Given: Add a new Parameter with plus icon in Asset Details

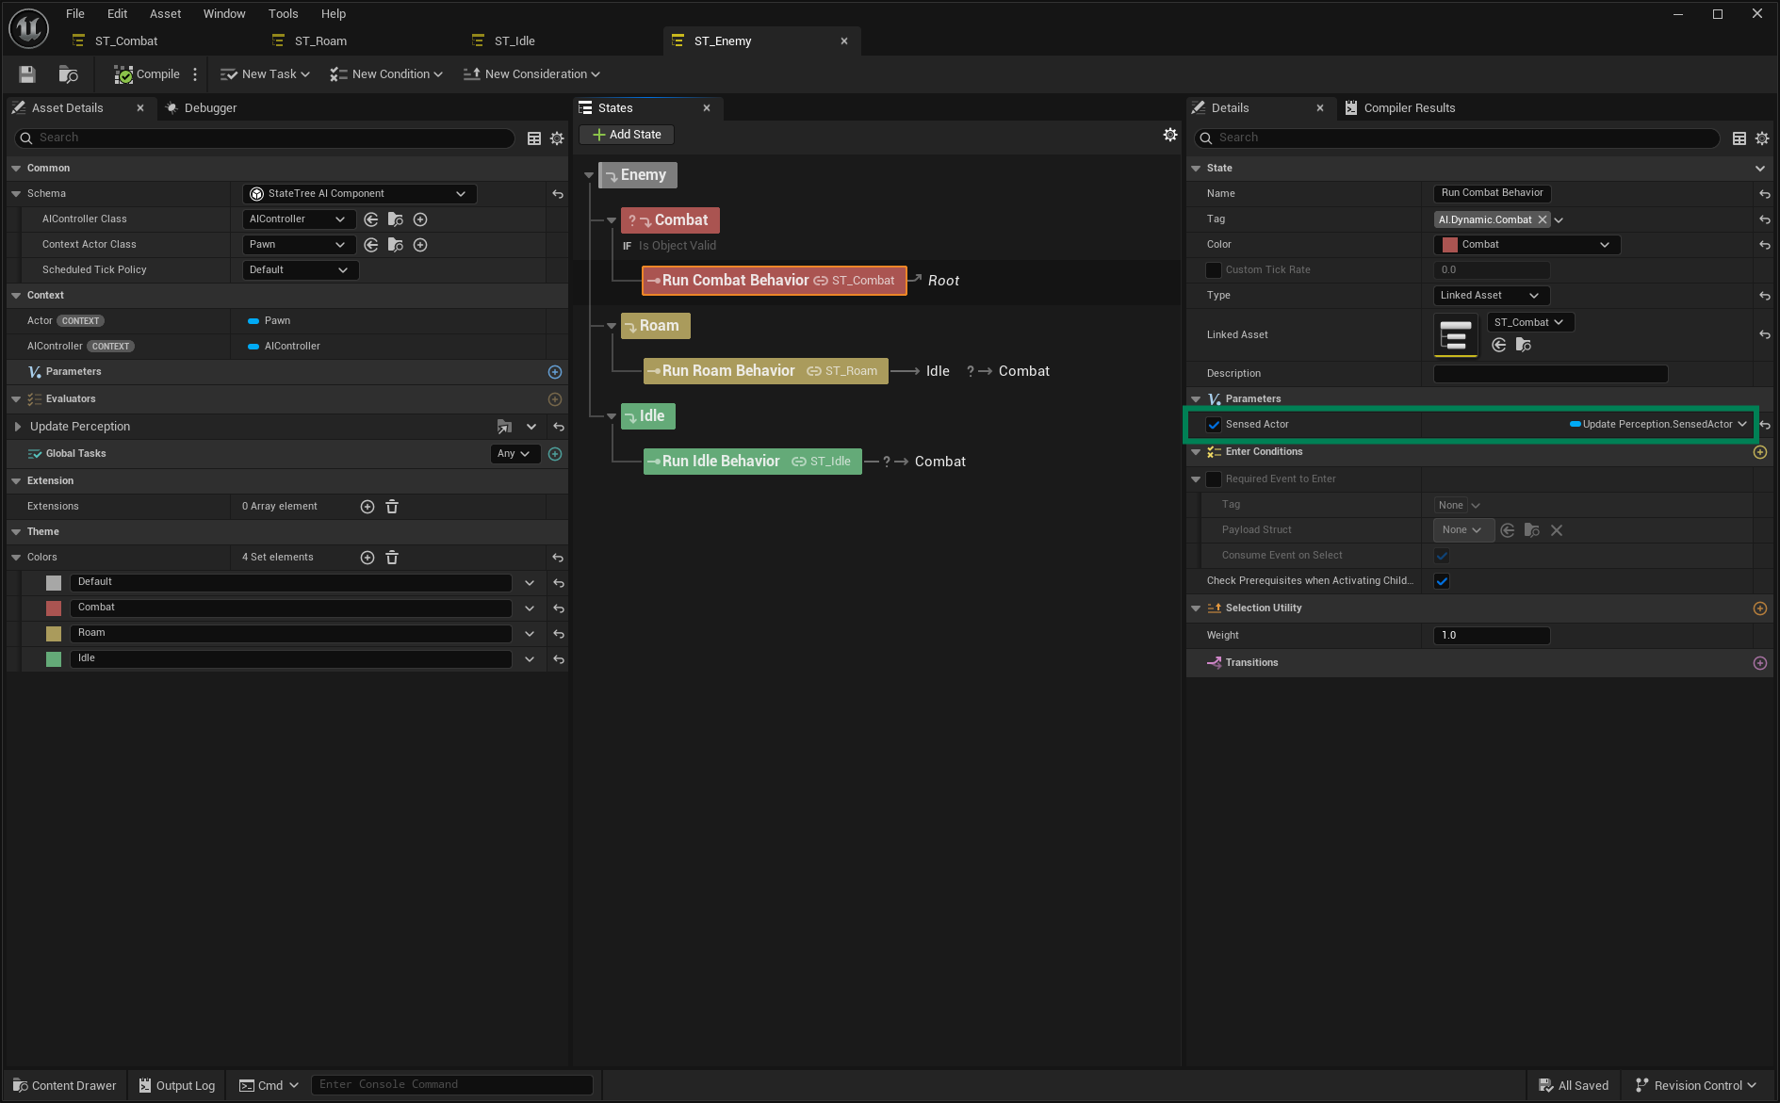Looking at the screenshot, I should 555,372.
